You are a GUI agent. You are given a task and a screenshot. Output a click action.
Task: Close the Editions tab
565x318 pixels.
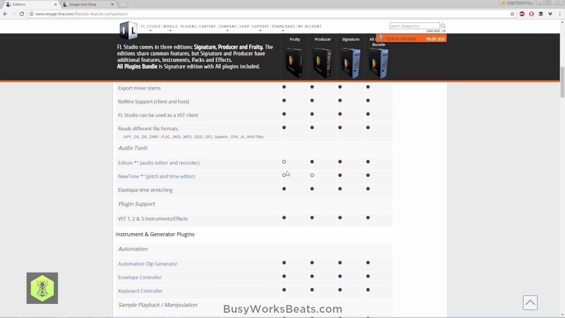click(x=56, y=4)
